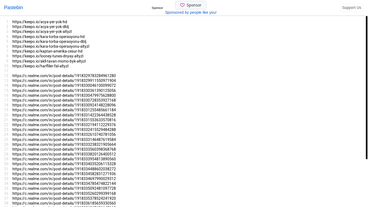
Task: Click line number 38 in the gutter
Action: click(6, 203)
